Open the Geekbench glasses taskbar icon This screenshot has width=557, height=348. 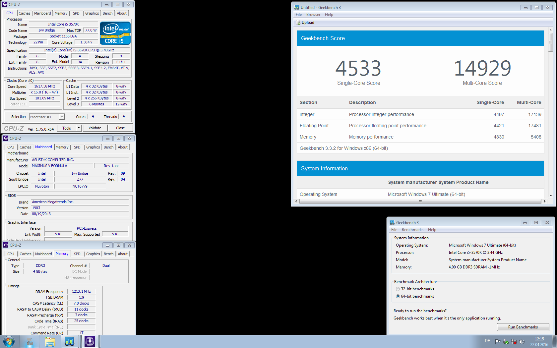tap(70, 341)
